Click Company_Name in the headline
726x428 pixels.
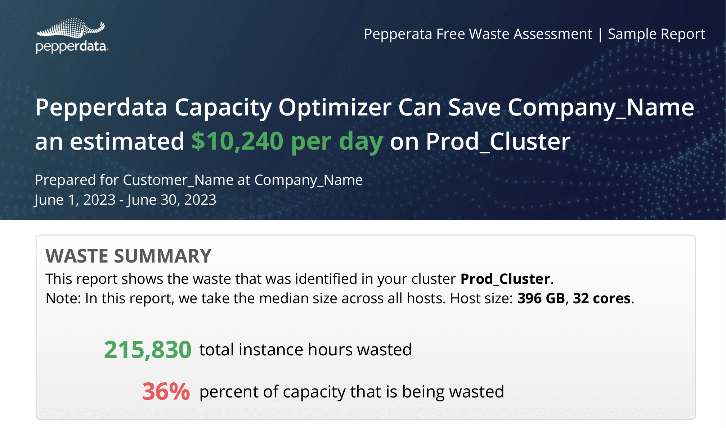601,108
